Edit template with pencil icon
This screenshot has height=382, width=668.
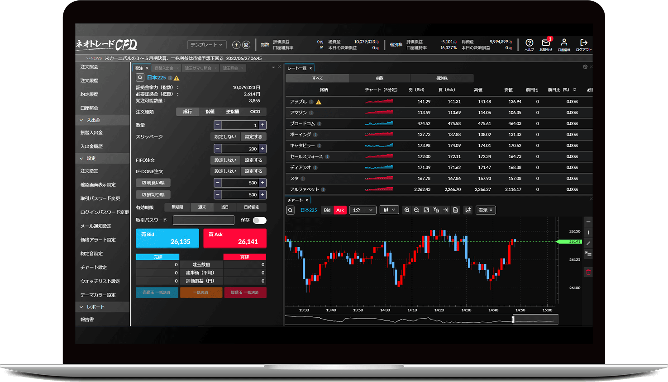pos(246,45)
